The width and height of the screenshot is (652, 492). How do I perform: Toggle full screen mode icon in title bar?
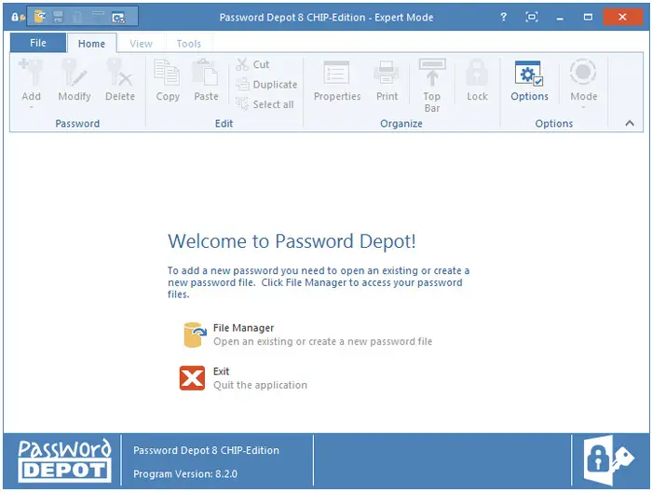click(x=532, y=17)
